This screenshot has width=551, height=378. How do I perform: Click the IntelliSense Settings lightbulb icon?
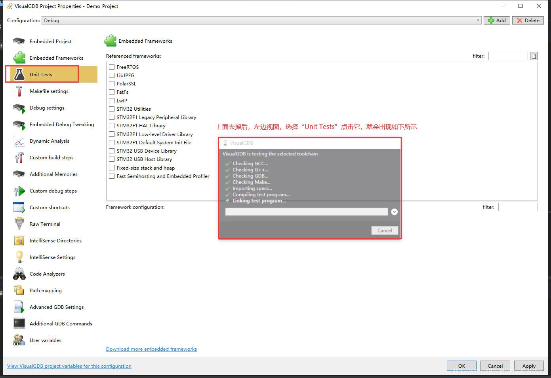pyautogui.click(x=19, y=257)
